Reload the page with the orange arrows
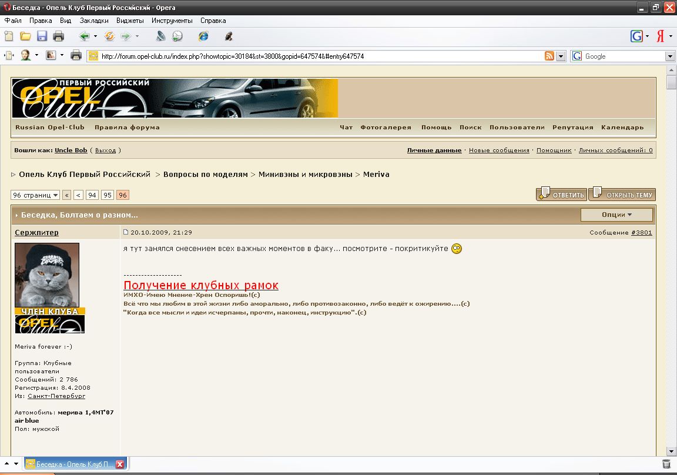 [x=110, y=36]
